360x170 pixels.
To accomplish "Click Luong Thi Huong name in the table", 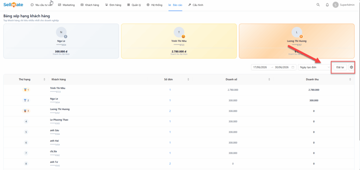I will (x=60, y=109).
